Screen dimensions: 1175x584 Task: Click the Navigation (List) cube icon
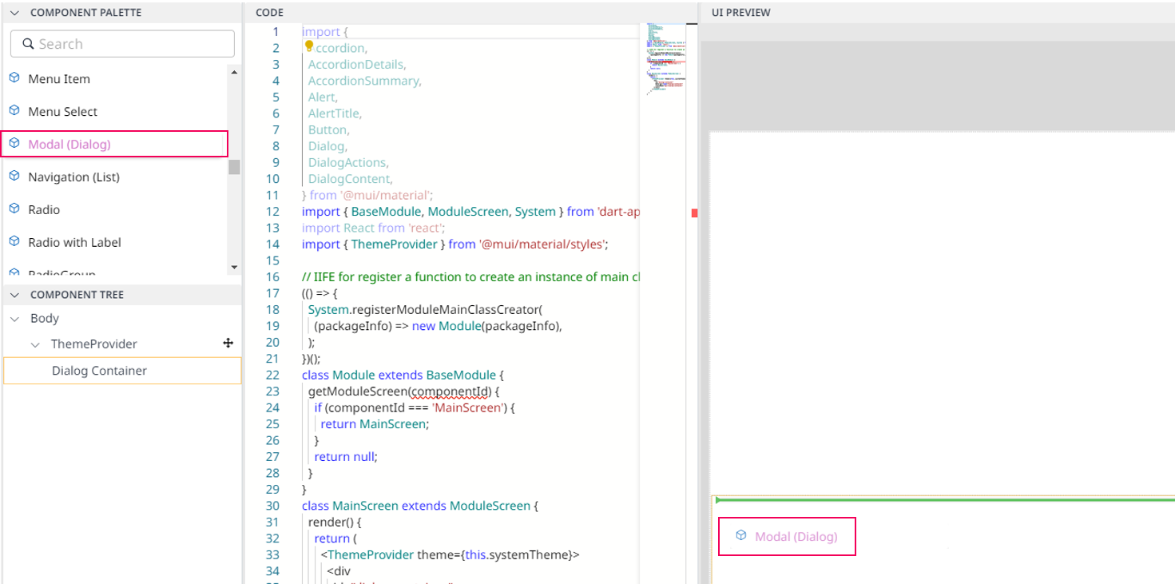tap(14, 177)
